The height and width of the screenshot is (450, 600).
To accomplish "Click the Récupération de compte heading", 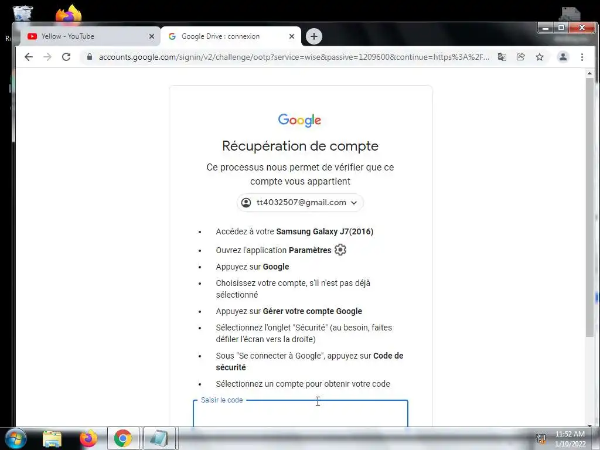I will [301, 146].
